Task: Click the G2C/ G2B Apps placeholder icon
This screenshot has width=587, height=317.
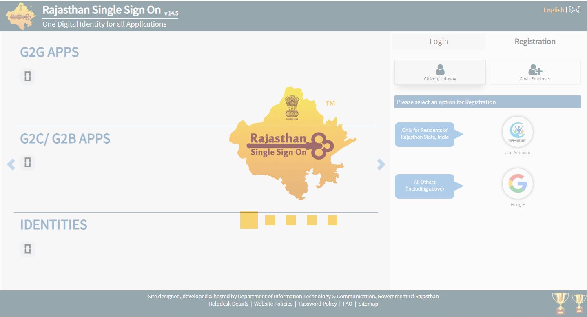Action: (27, 162)
